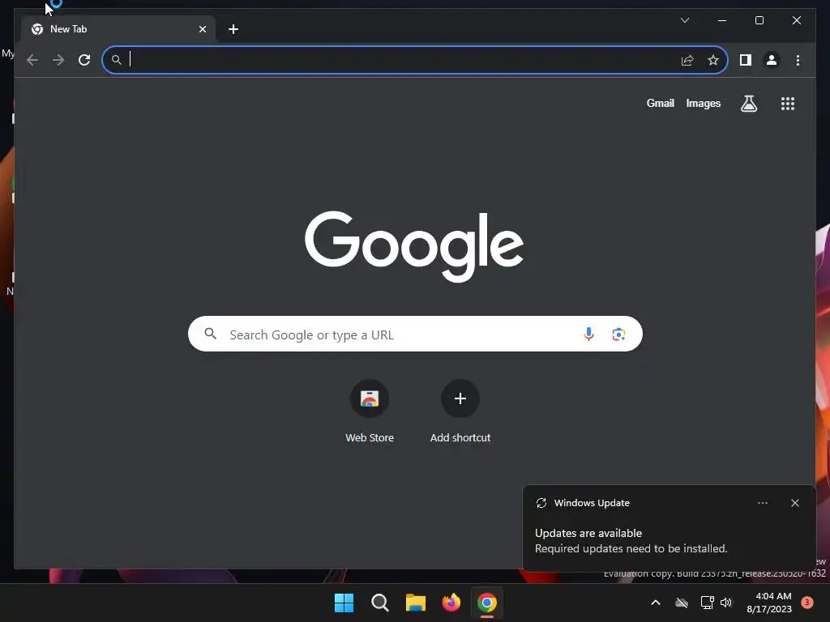The width and height of the screenshot is (830, 622).
Task: Open a new tab with the plus button
Action: pos(233,29)
